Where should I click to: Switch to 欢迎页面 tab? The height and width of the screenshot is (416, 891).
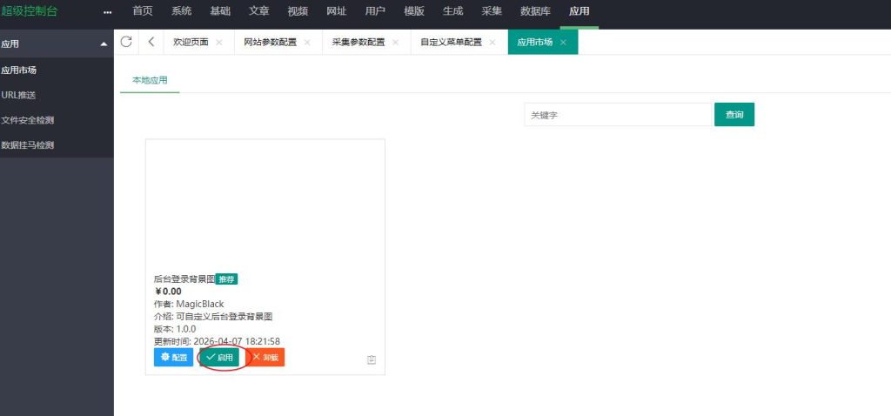191,42
